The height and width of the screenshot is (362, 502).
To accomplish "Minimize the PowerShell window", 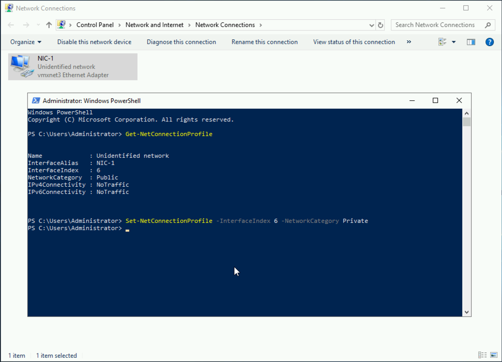I will click(x=412, y=100).
